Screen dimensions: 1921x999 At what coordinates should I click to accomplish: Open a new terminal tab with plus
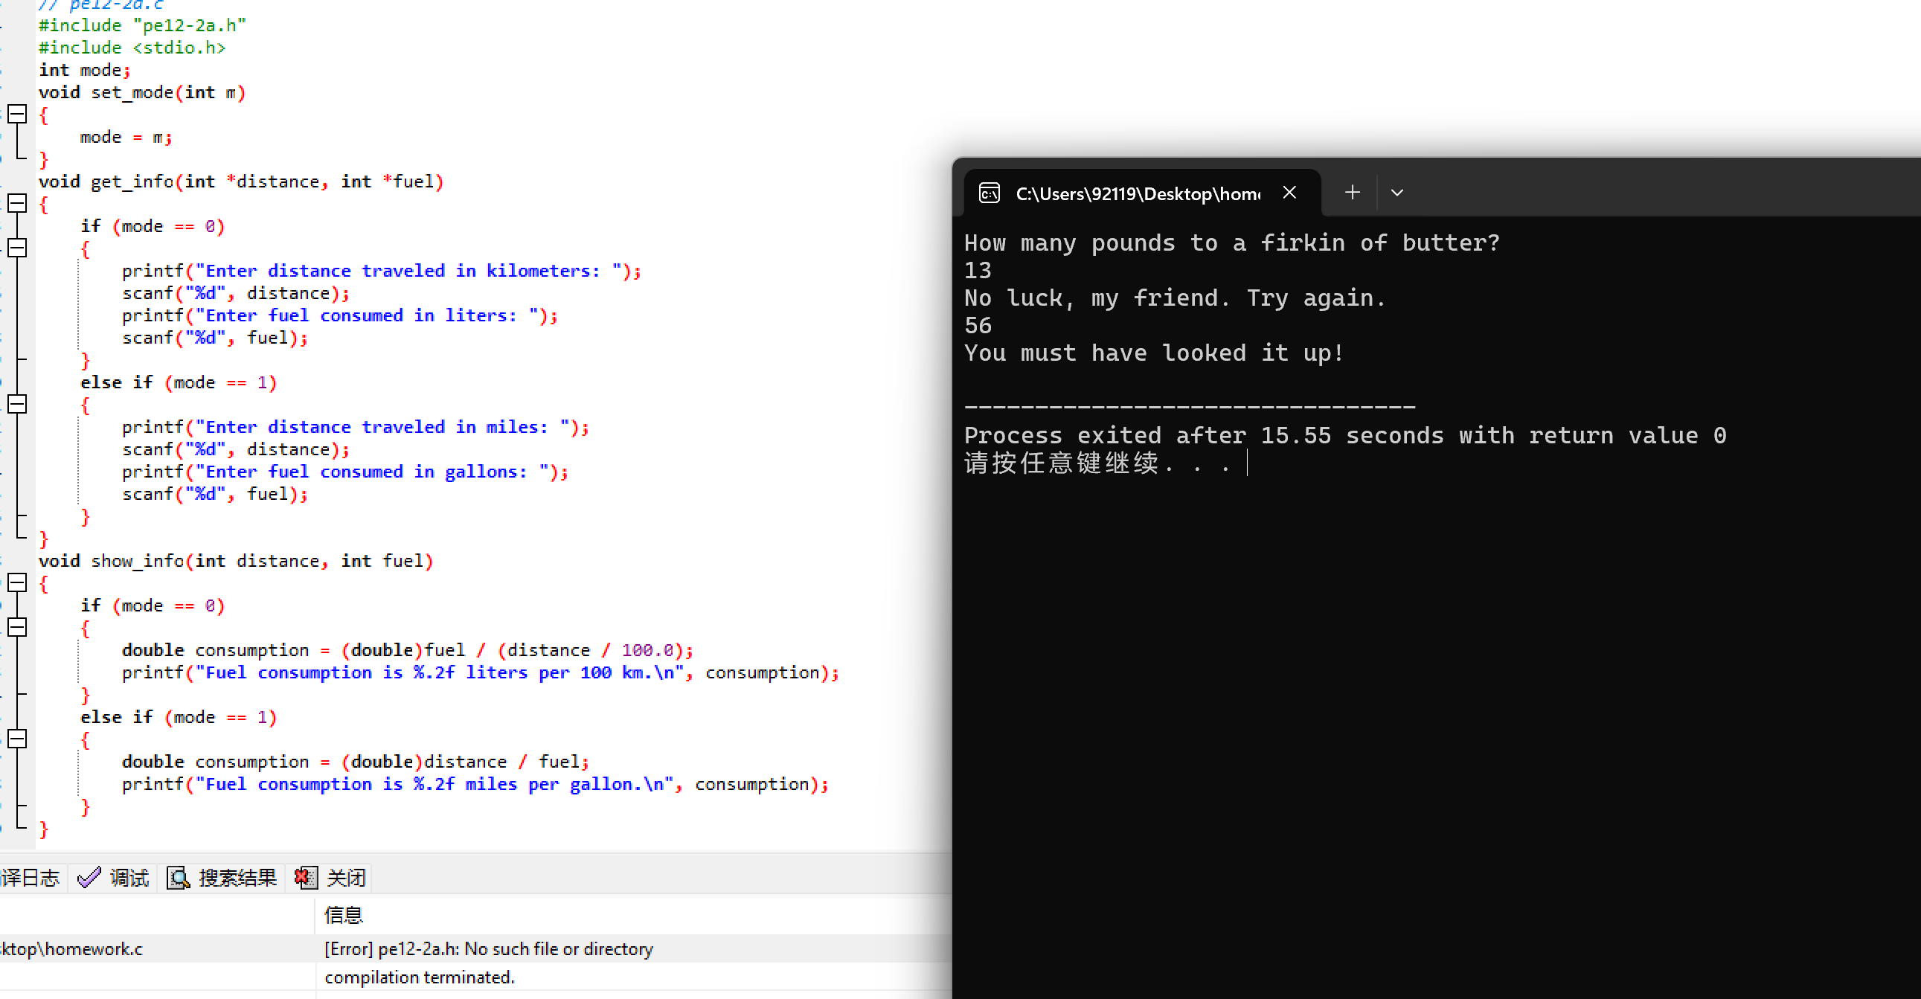[1352, 193]
